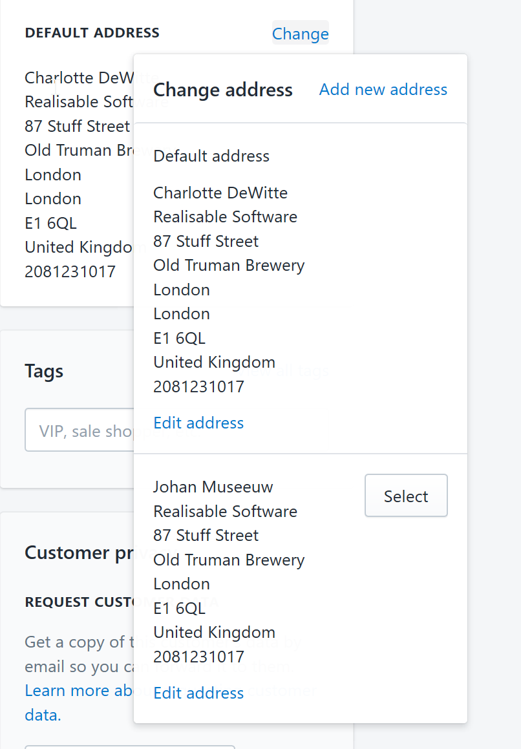This screenshot has width=521, height=749.
Task: Click the REQUEST CUSTOMER DATA subheading
Action: [78, 602]
